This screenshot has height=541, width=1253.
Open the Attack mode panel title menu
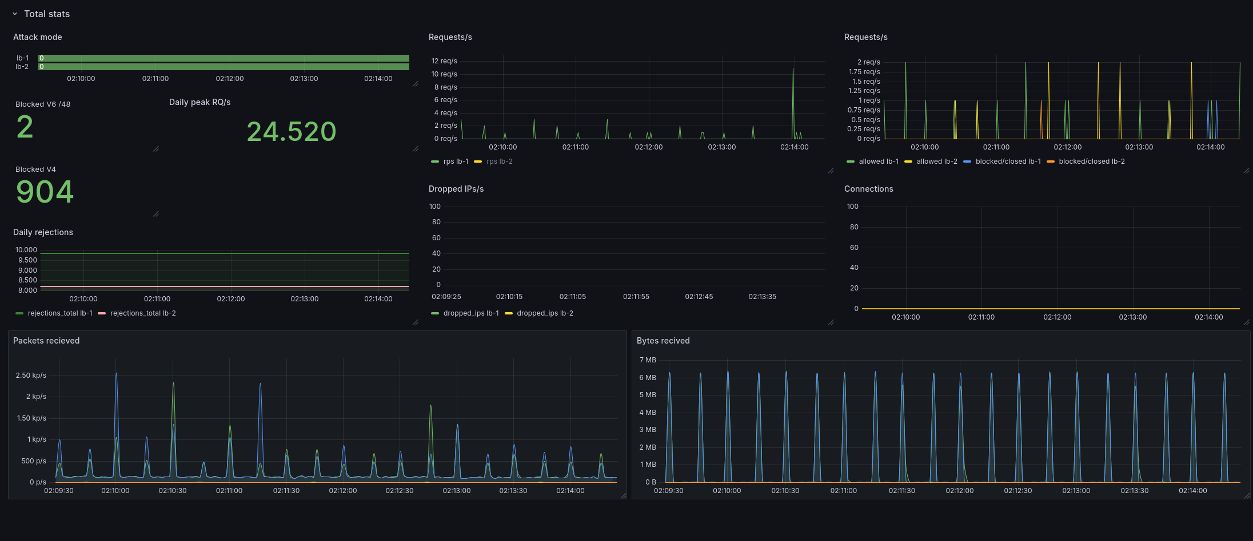pos(38,37)
